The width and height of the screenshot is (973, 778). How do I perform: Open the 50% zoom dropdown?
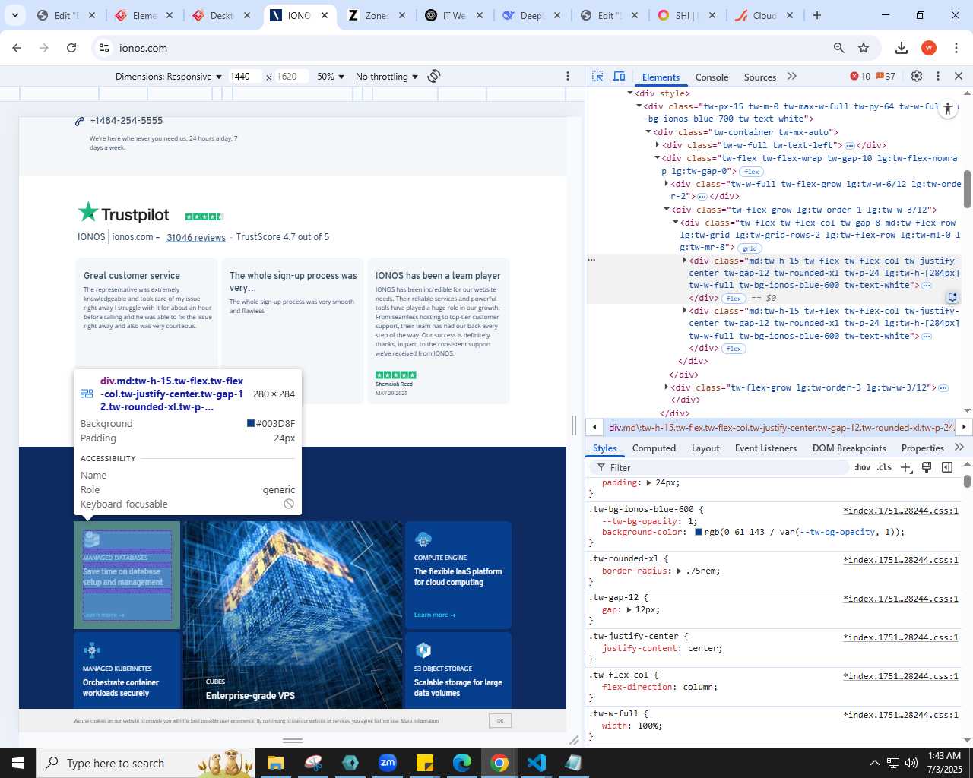point(331,77)
